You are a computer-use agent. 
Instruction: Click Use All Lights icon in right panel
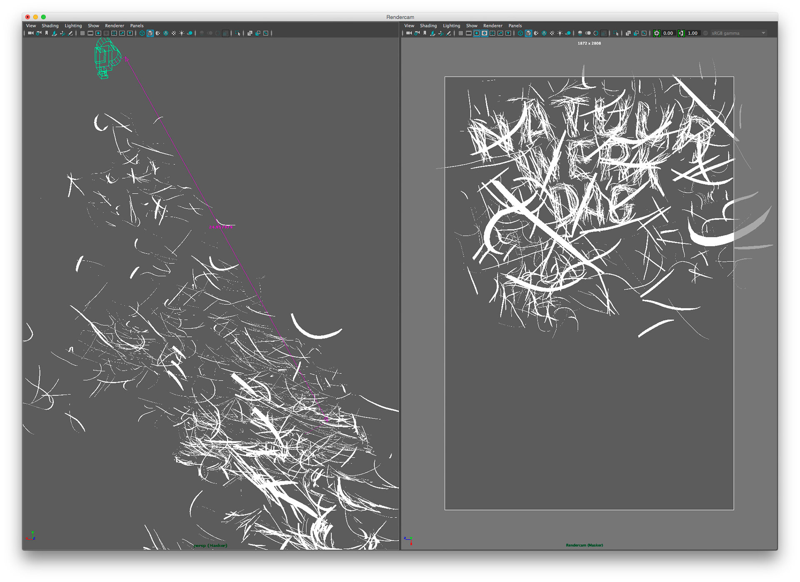(560, 33)
